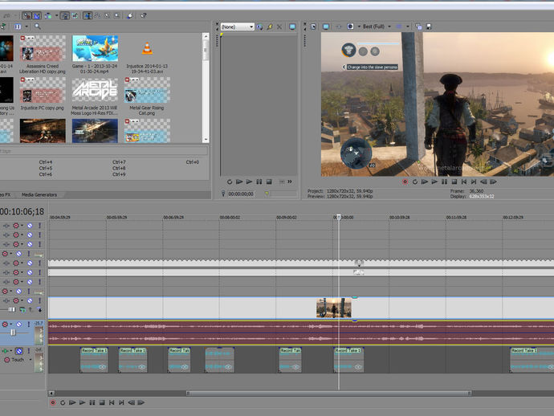554x416 pixels.
Task: Stop playback under video preview
Action: pos(454,181)
